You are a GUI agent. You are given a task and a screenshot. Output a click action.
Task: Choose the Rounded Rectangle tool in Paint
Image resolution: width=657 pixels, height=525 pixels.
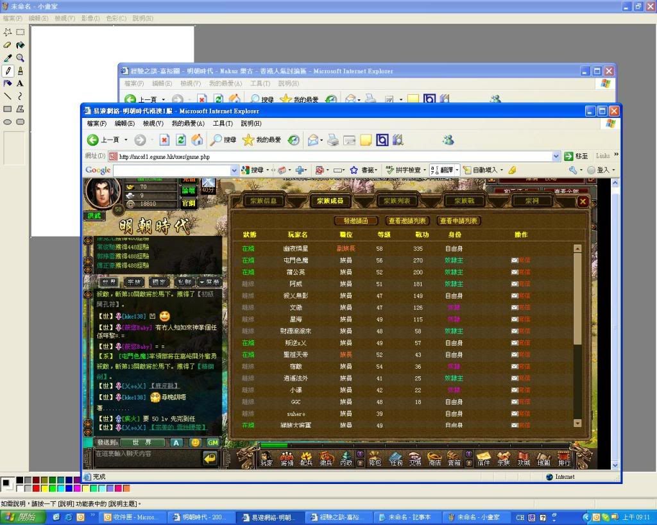click(x=20, y=122)
